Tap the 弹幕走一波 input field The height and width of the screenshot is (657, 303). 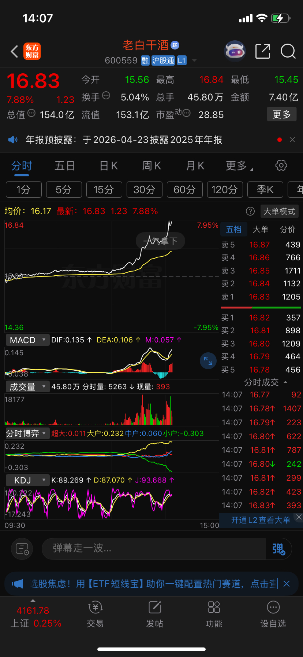tap(154, 549)
